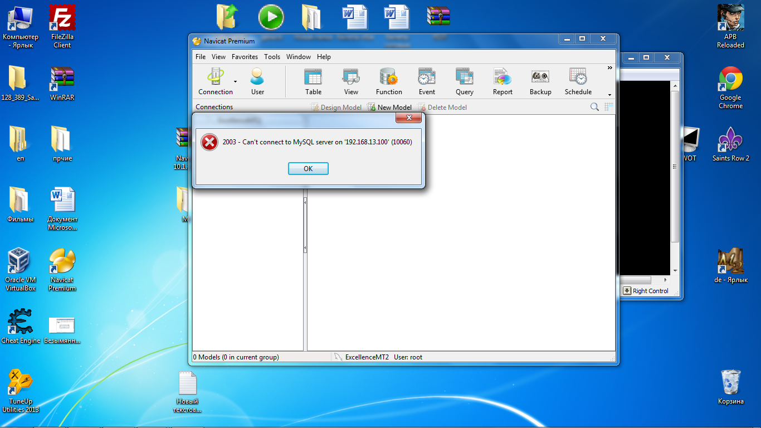This screenshot has width=761, height=428.
Task: Click the grid view icon beside search
Action: click(x=609, y=107)
